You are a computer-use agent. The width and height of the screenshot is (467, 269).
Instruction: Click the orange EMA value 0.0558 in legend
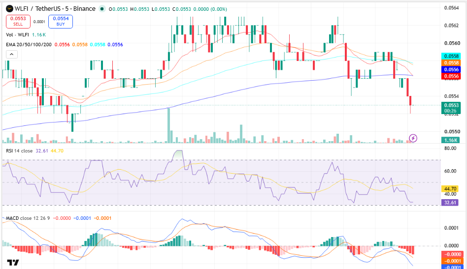tap(80, 45)
